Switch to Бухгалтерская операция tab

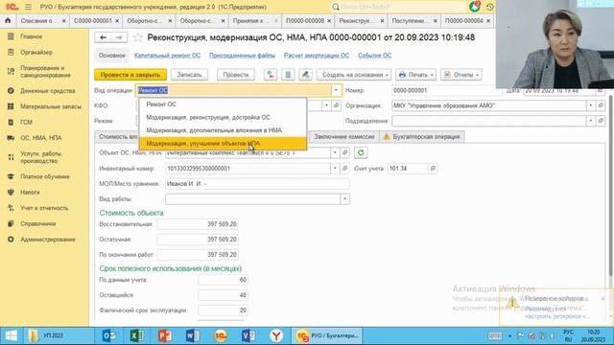422,136
